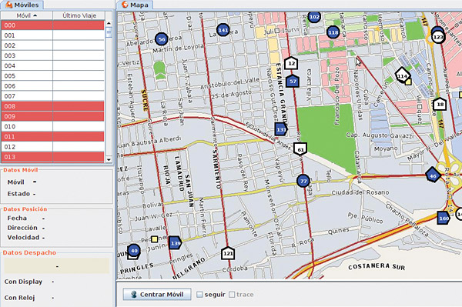
Task: Select mobile 010 row in the list
Action: click(x=52, y=126)
